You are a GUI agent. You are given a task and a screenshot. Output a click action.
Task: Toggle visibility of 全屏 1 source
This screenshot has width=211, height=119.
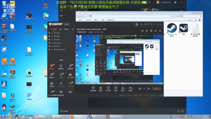click(49, 36)
